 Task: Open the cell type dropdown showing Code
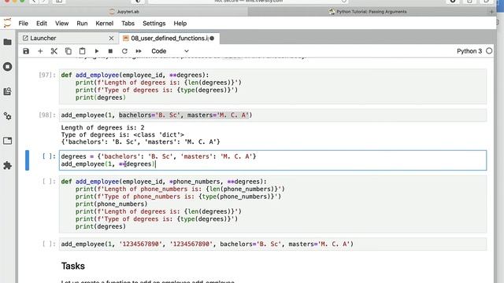point(170,51)
